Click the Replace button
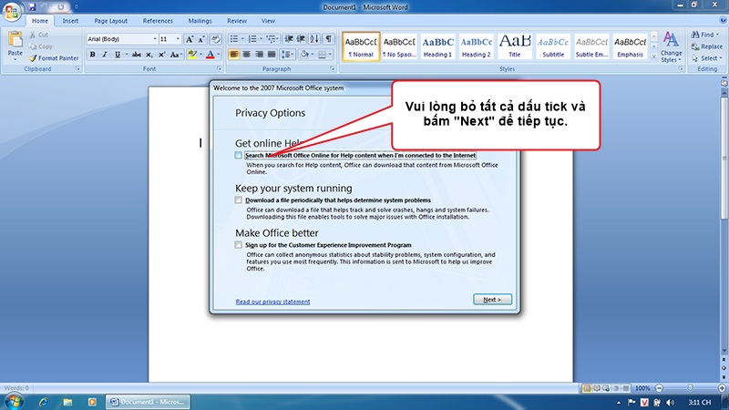 (707, 46)
